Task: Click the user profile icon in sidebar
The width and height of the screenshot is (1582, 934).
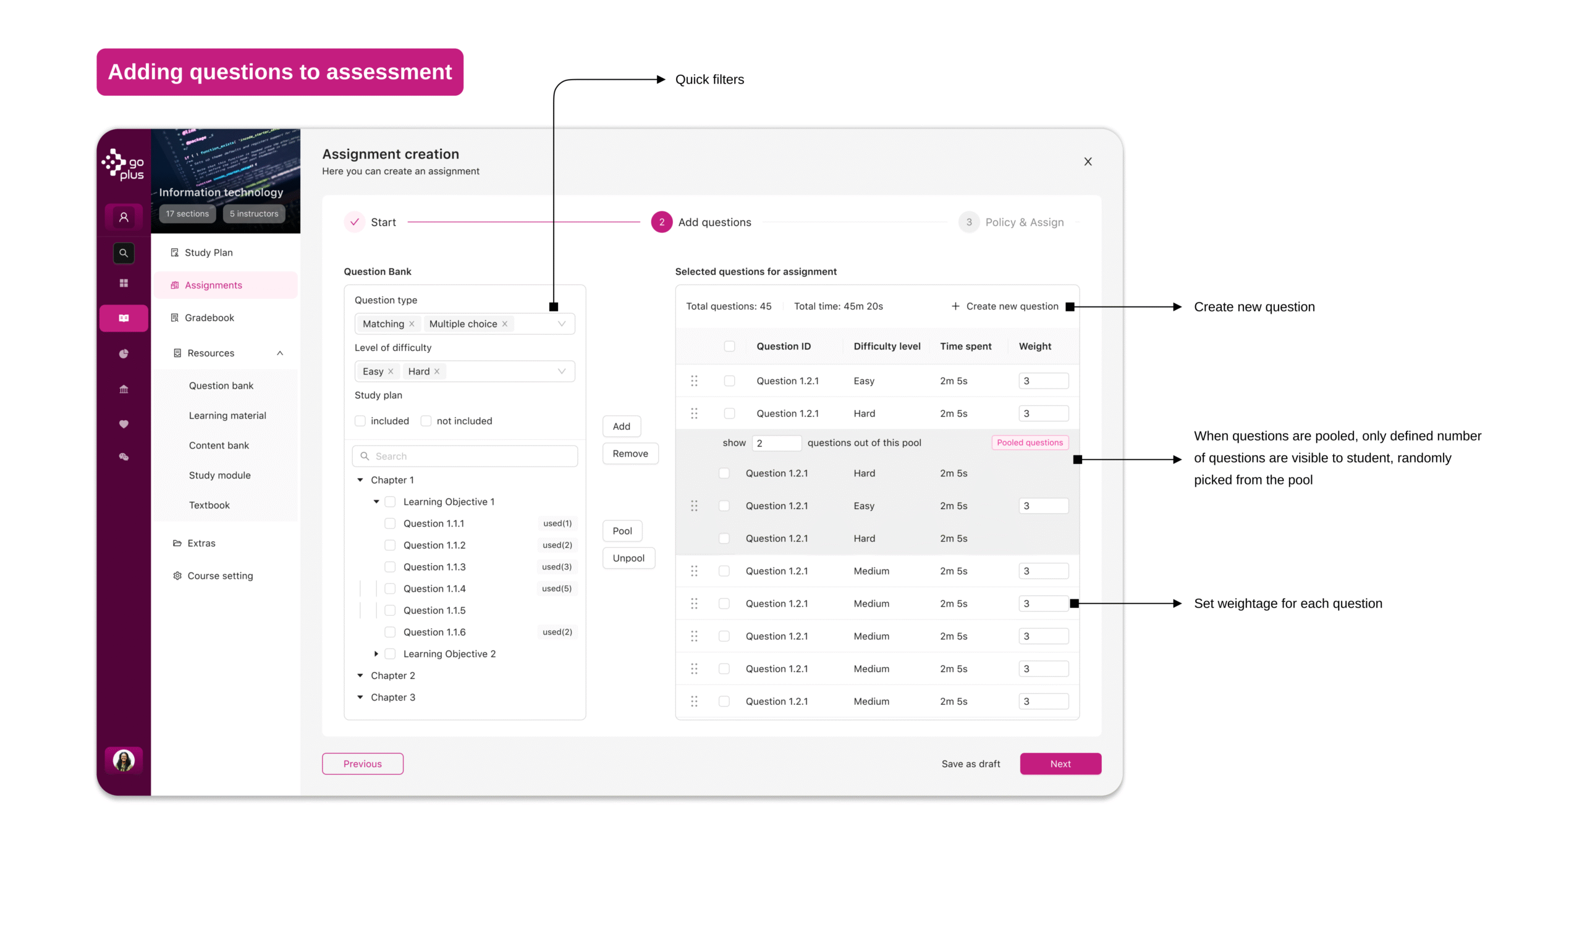Action: 124,217
